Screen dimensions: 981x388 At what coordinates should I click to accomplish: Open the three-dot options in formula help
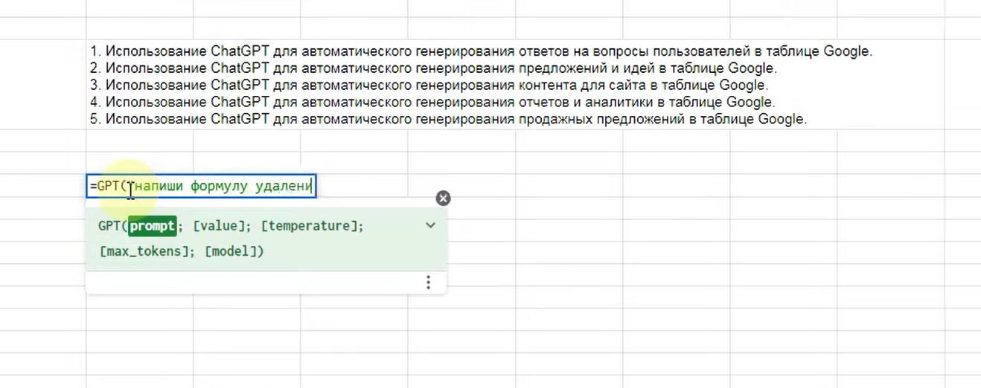[x=428, y=282]
